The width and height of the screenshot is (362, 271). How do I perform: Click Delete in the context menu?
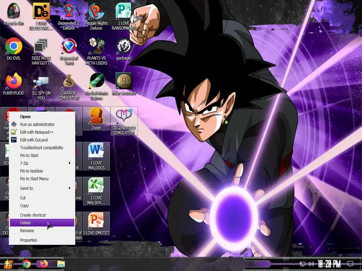42,223
